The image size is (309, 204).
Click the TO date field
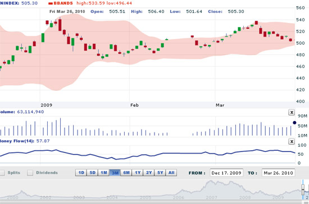click(278, 173)
